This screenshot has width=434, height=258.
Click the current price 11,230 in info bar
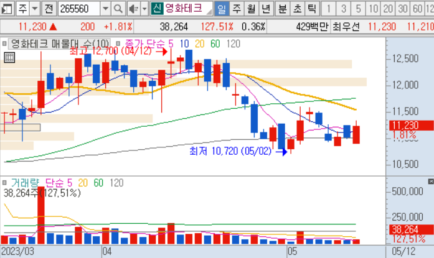click(x=32, y=27)
